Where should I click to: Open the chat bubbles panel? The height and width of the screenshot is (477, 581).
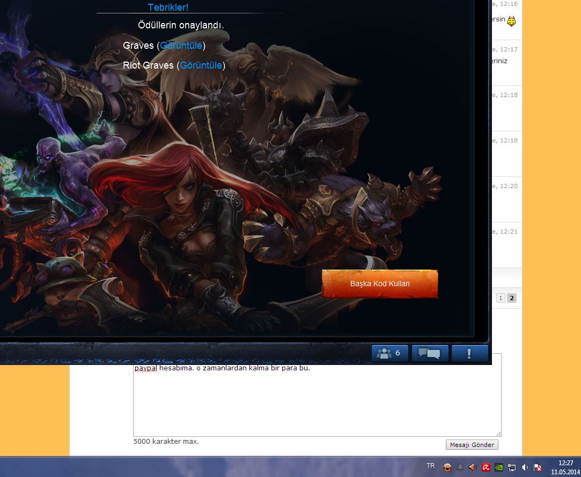coord(430,353)
